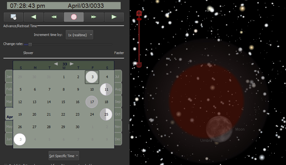Step time forward one increment
286x165 pixels.
click(x=114, y=17)
